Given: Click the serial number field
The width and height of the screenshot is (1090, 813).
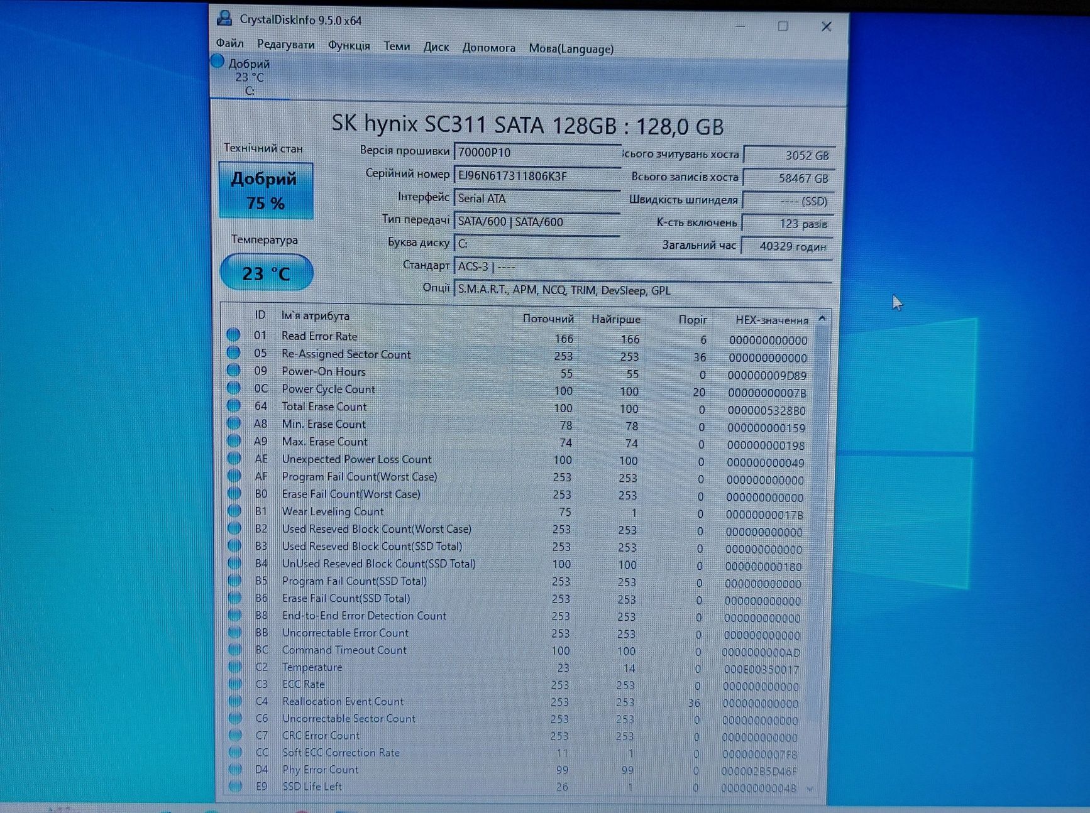Looking at the screenshot, I should coord(537,175).
